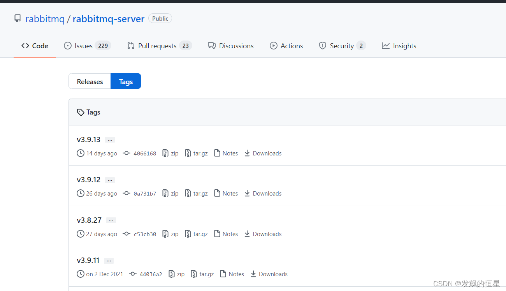Expand the ellipsis next to v3.9.13
Viewport: 506px width, 291px height.
(x=110, y=140)
